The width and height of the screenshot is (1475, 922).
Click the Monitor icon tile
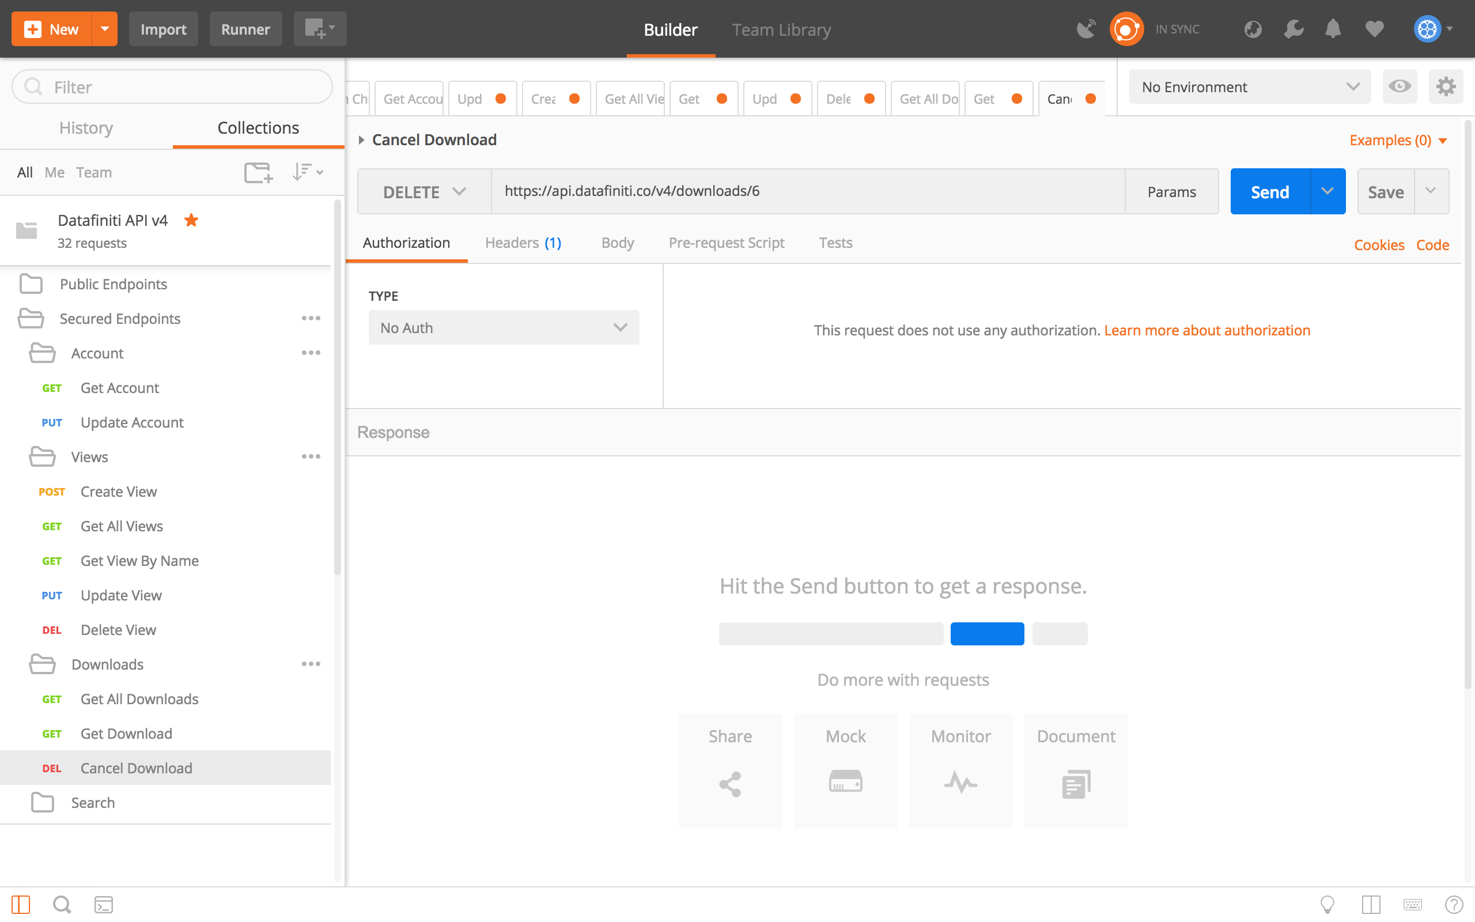click(960, 771)
